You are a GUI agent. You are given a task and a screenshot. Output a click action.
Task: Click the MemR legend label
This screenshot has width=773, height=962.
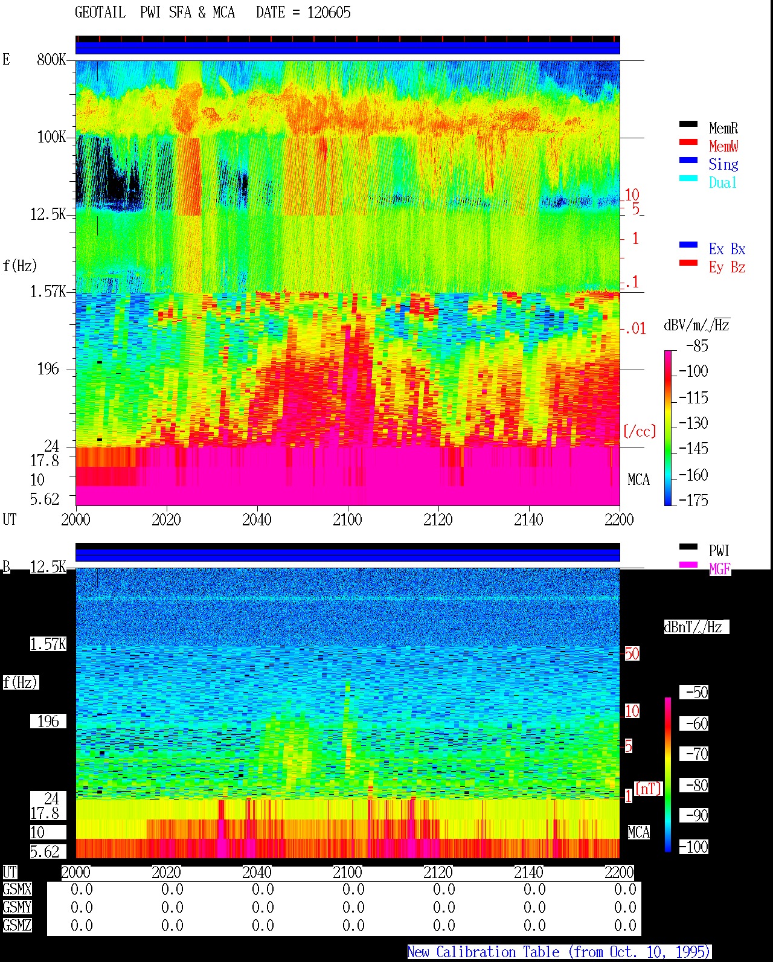(x=723, y=128)
